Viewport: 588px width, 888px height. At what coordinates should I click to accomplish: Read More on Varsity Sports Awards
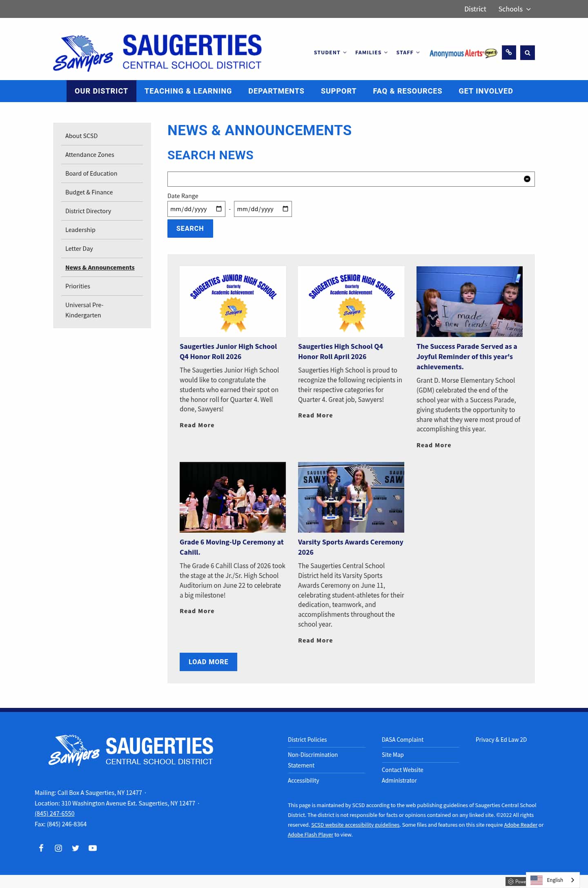tap(315, 640)
